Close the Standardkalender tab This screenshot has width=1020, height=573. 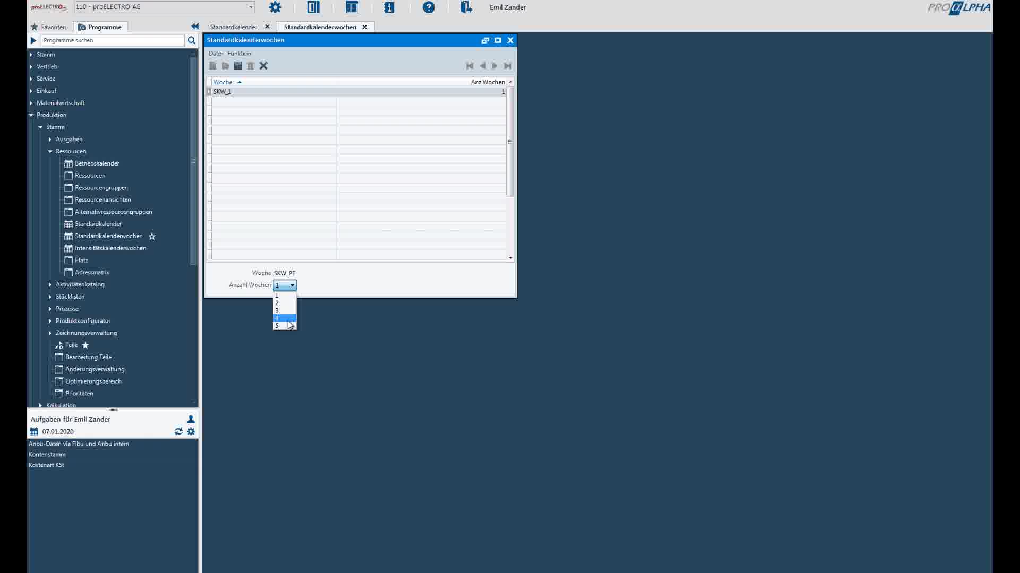click(x=267, y=27)
